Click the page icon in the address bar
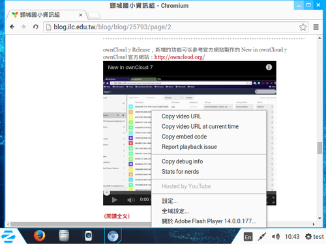The width and height of the screenshot is (326, 244). [49, 27]
